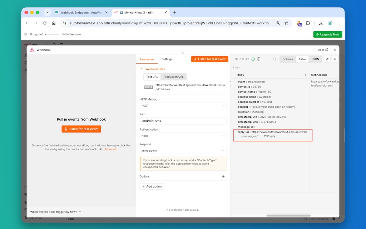Select the content message row
Image resolution: width=366 pixels, height=229 pixels.
266,107
